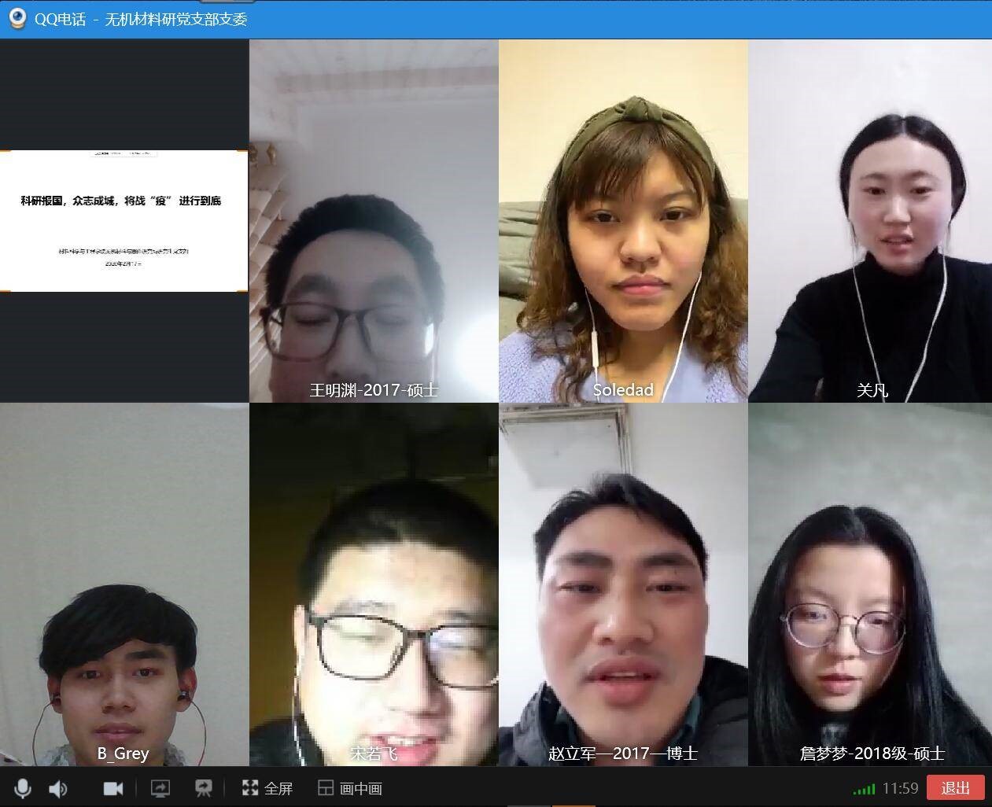Click the QQ电话 window title text
The width and height of the screenshot is (992, 807).
60,19
